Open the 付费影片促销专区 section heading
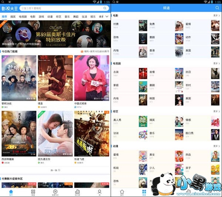The width and height of the screenshot is (222, 197). coord(12,179)
